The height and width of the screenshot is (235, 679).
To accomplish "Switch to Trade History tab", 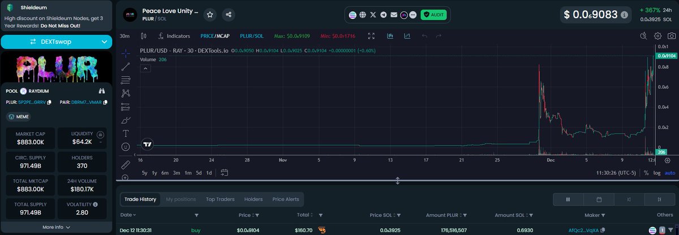I will [x=140, y=199].
